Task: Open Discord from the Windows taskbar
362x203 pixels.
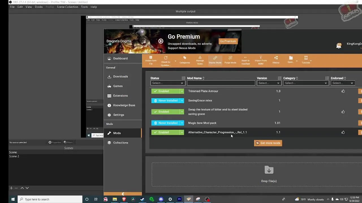Action: (x=161, y=199)
